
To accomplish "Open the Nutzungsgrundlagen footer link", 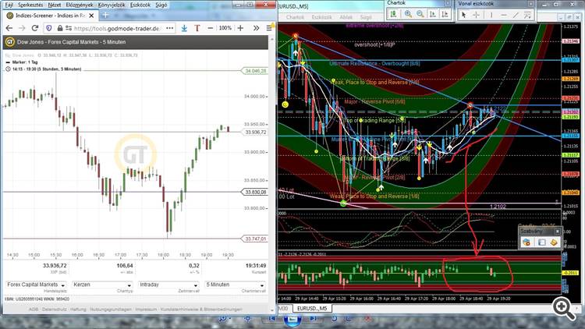I will coord(111,310).
